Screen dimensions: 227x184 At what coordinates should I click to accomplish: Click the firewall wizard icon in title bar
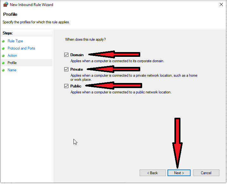click(x=5, y=5)
